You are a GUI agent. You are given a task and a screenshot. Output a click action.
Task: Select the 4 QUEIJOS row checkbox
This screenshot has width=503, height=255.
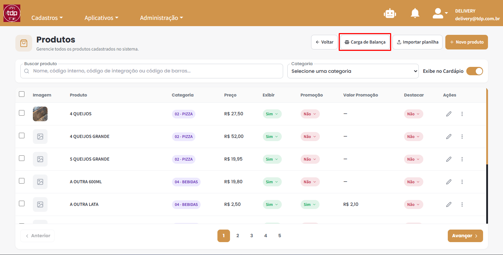pyautogui.click(x=22, y=113)
